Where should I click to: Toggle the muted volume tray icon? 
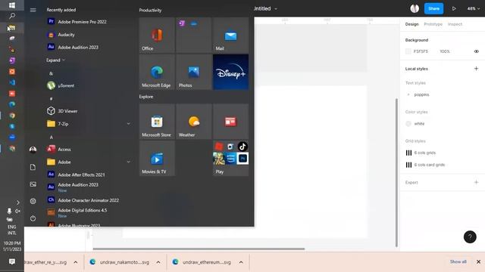click(17, 211)
